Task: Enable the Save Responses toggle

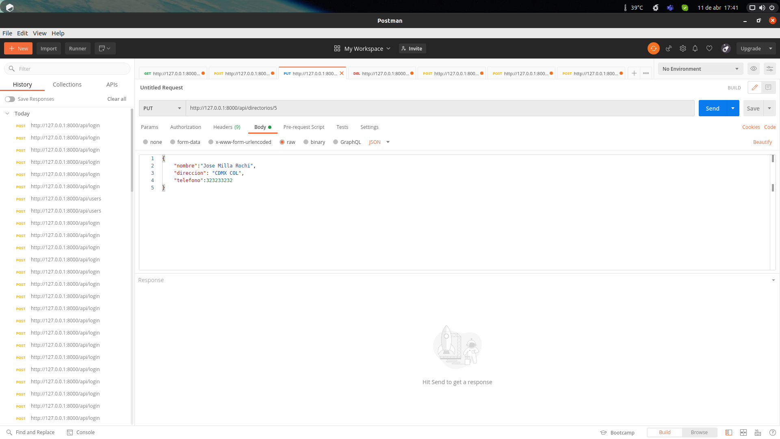Action: pos(10,99)
